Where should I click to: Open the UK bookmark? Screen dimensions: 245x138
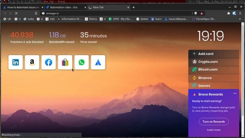click(x=7, y=19)
